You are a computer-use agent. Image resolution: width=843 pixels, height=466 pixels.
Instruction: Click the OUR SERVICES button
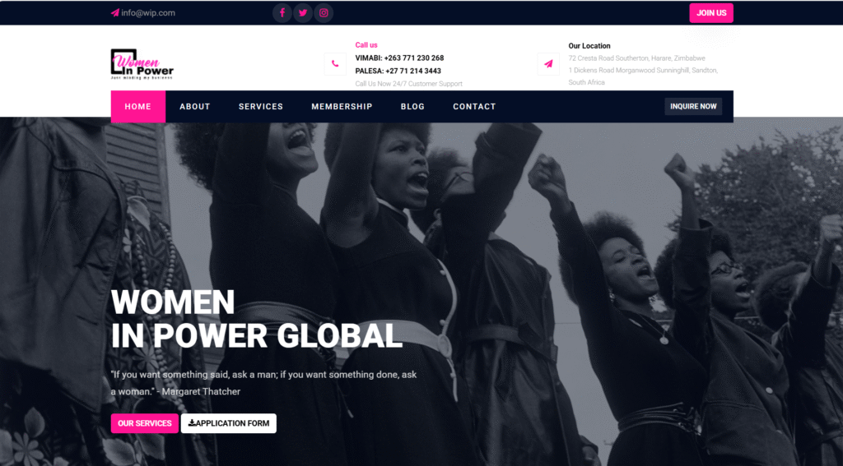click(x=145, y=423)
